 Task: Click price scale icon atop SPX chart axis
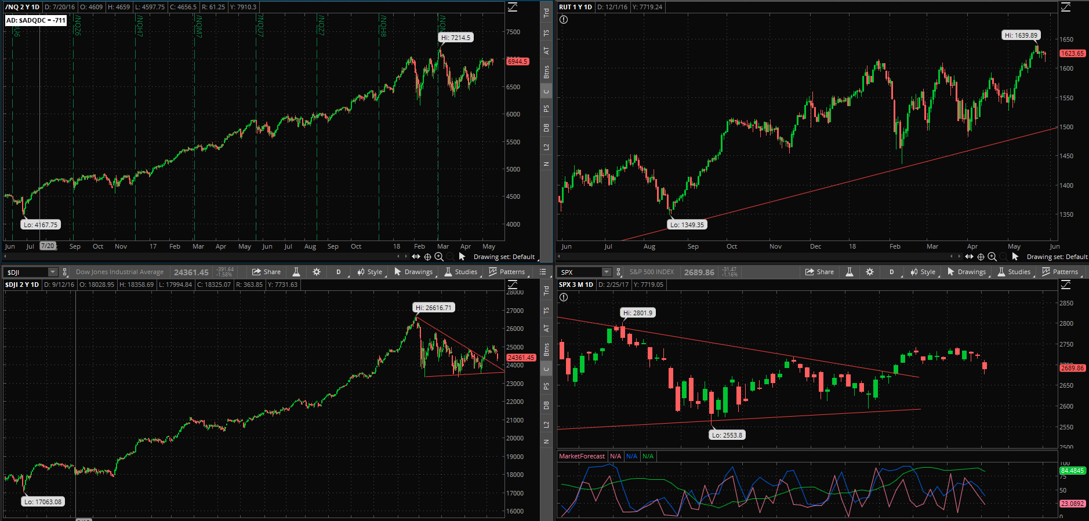click(x=1066, y=285)
